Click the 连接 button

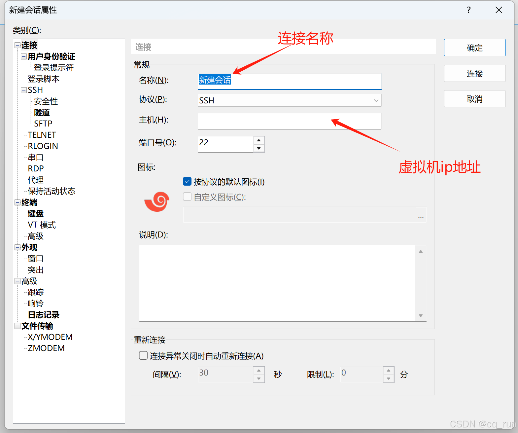475,73
